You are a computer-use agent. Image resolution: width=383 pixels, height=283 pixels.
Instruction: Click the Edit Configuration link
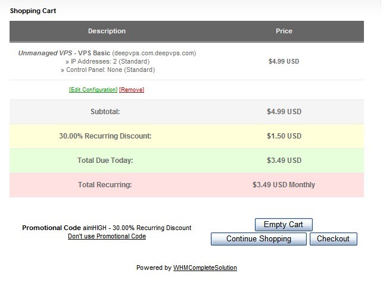point(93,90)
